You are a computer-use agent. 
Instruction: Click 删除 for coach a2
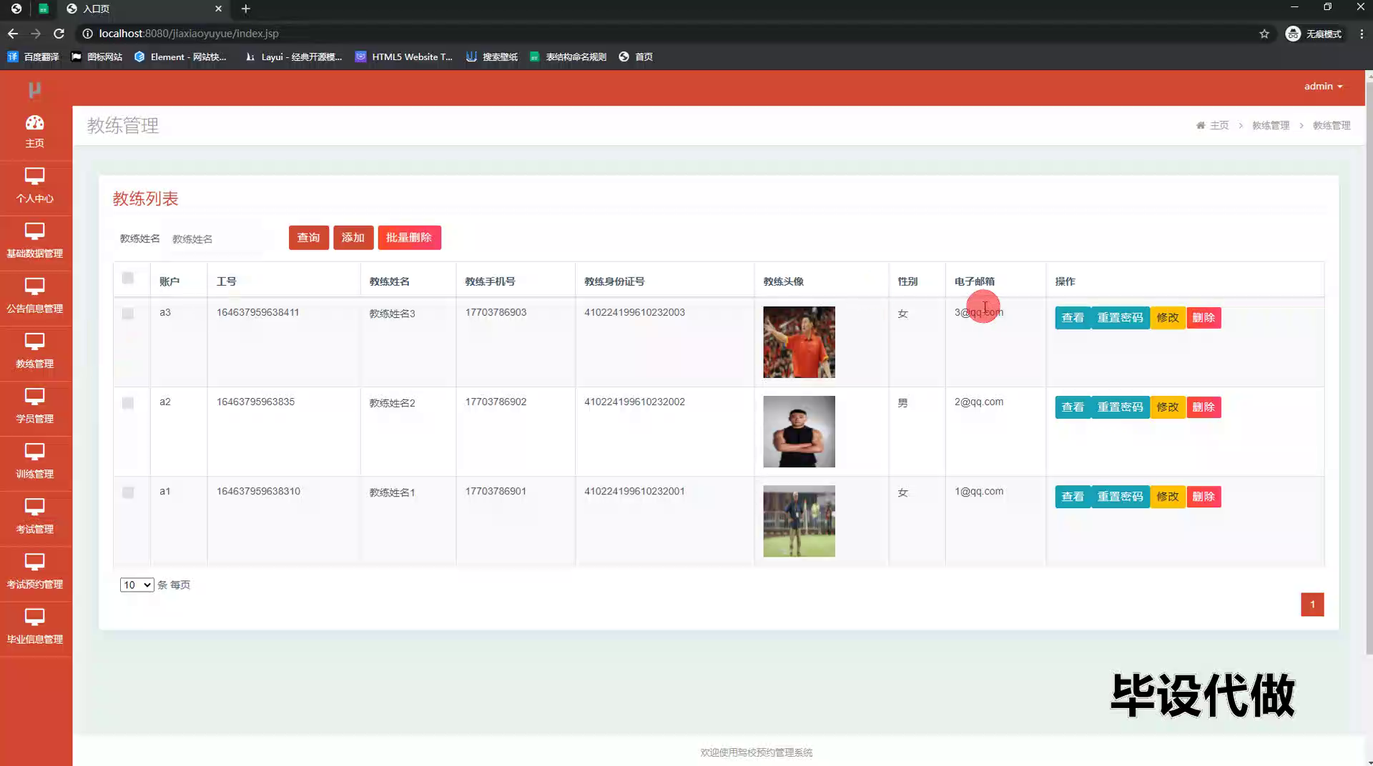pyautogui.click(x=1204, y=407)
